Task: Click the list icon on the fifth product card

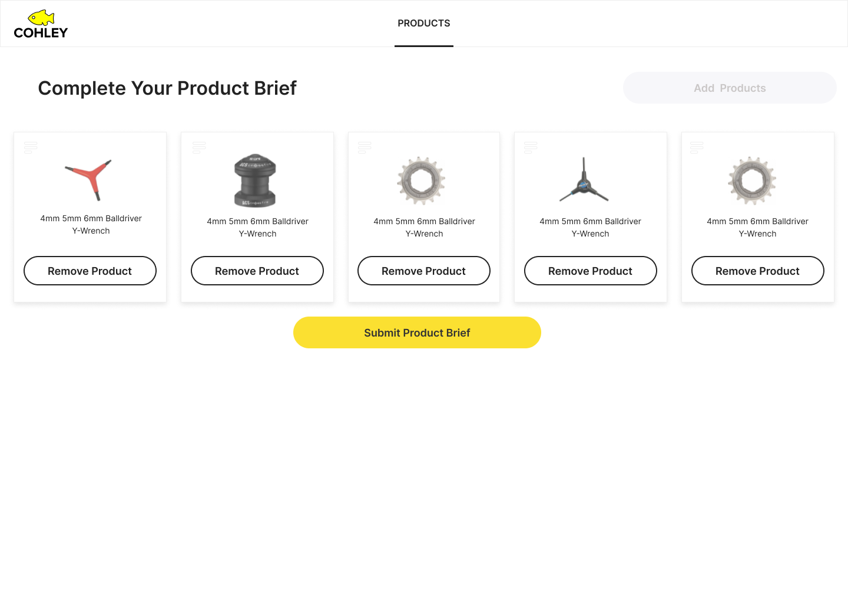Action: [697, 147]
